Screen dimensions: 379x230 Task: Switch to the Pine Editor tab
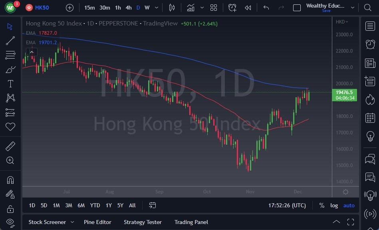click(97, 222)
